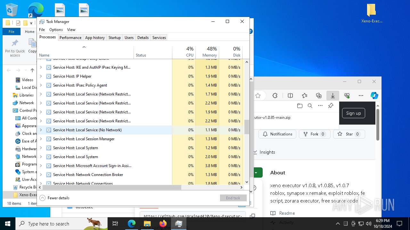The width and height of the screenshot is (410, 230).
Task: Open Microsoft Edge from the taskbar
Action: pos(132,224)
